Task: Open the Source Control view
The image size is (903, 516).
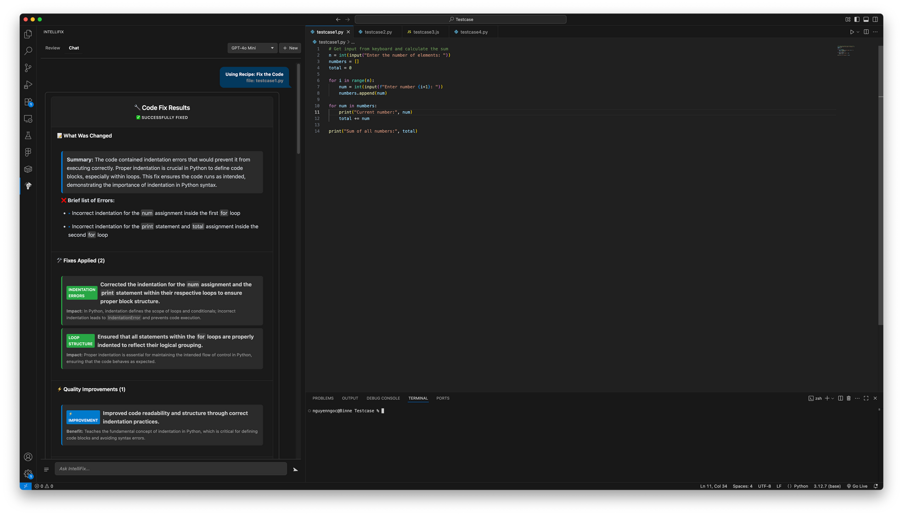Action: click(28, 68)
